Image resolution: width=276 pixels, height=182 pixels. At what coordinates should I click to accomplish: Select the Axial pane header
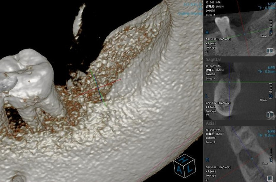pos(240,123)
